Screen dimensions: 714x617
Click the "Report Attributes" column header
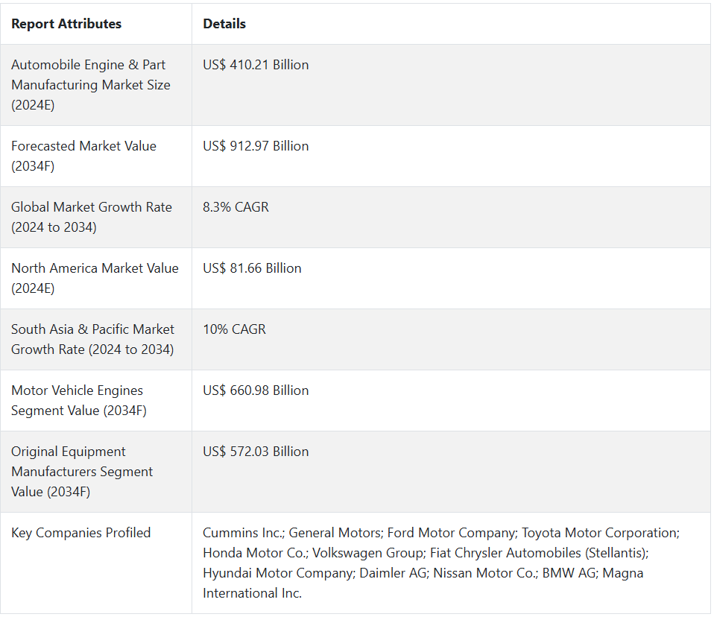[x=66, y=24]
